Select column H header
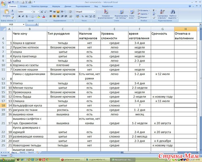202x162 pixels. pyautogui.click(x=185, y=29)
